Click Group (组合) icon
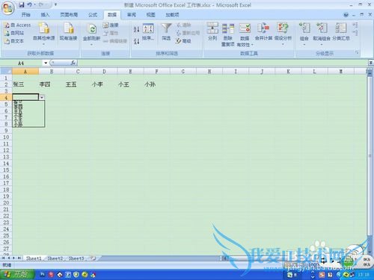 [304, 28]
